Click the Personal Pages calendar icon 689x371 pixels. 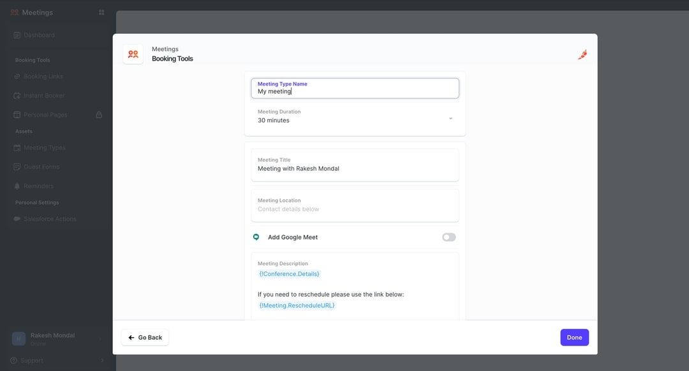pyautogui.click(x=17, y=114)
